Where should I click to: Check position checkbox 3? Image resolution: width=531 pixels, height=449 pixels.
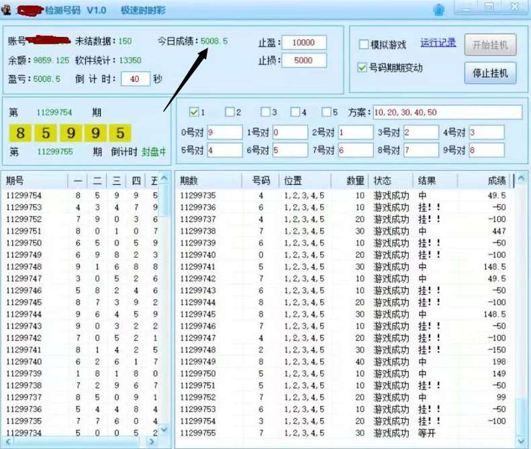click(x=266, y=111)
